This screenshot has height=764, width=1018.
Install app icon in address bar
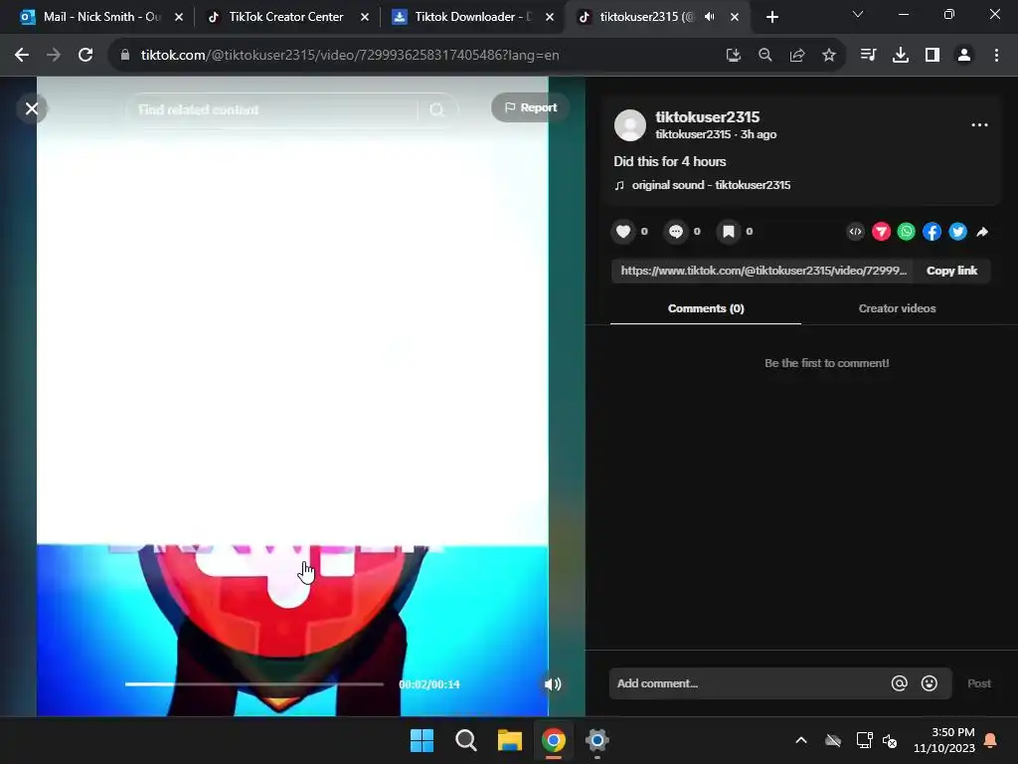coord(734,56)
